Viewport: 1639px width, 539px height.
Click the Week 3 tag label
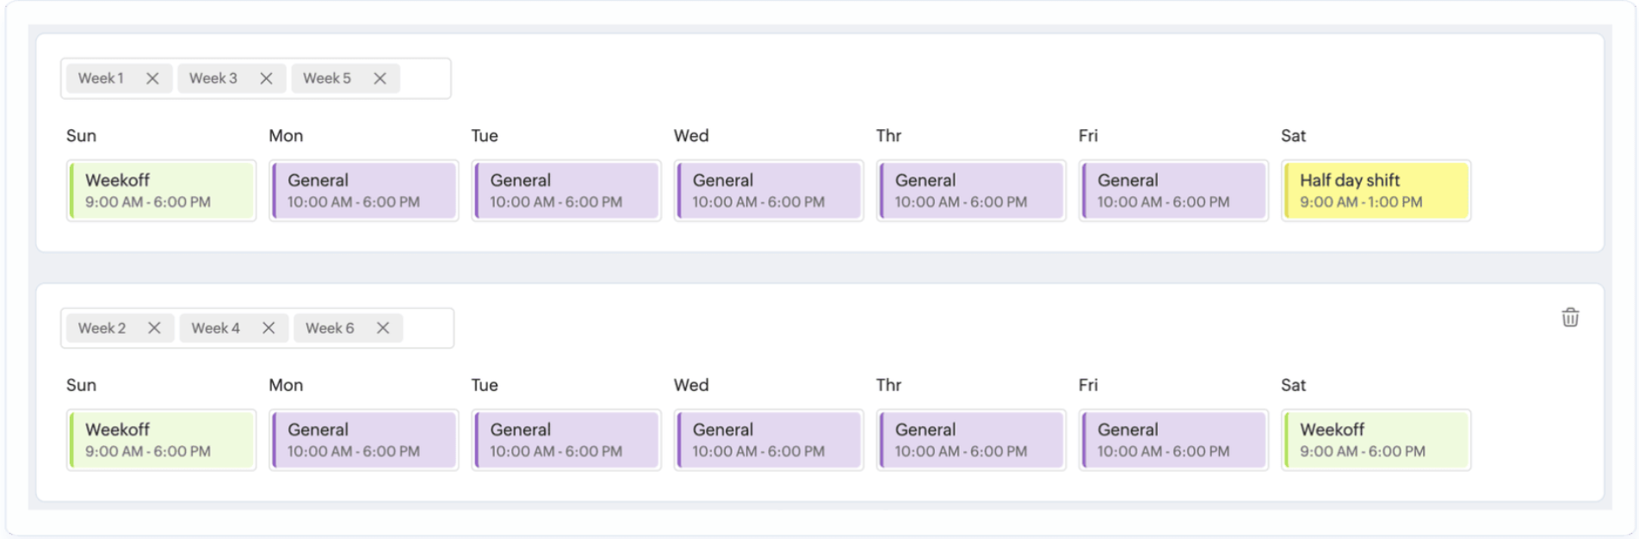213,78
